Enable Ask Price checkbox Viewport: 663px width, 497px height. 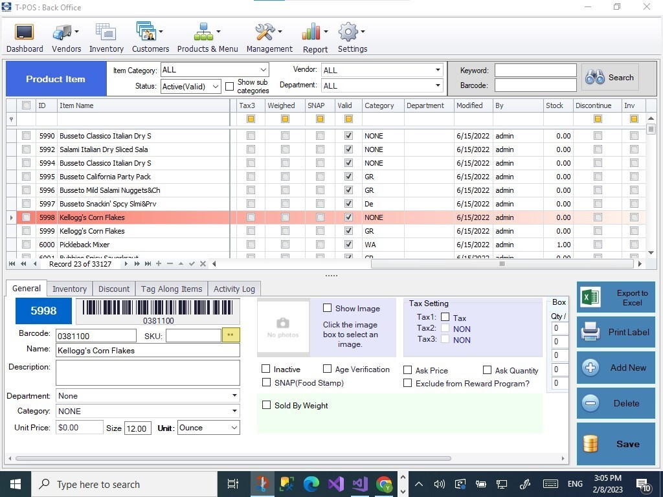click(407, 370)
